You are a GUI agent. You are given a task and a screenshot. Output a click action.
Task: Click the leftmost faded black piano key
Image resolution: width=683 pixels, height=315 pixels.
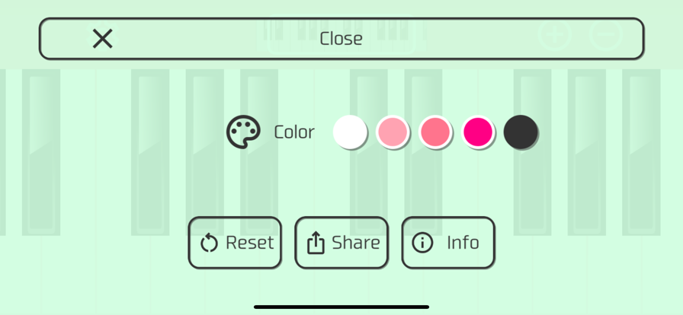point(41,152)
